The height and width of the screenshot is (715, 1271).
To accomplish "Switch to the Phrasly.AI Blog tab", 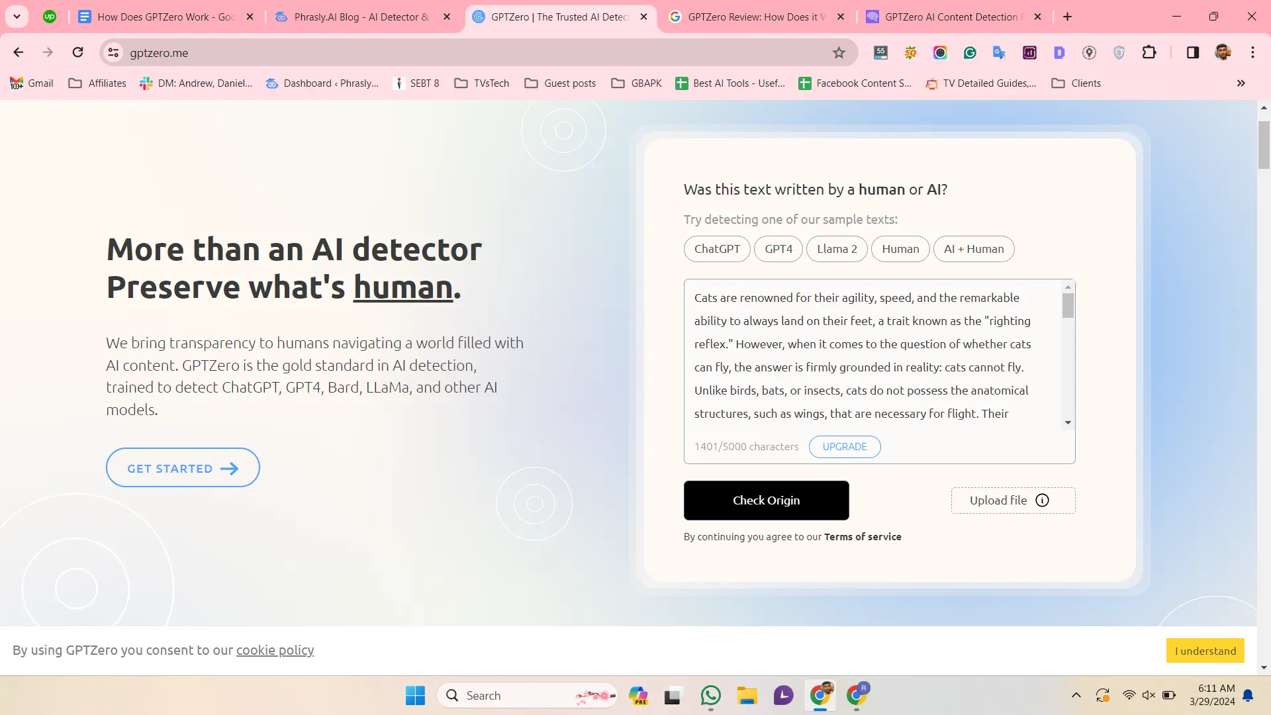I will 361,17.
